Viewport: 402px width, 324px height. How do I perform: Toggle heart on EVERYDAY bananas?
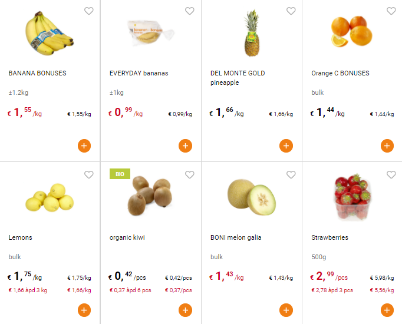(190, 11)
